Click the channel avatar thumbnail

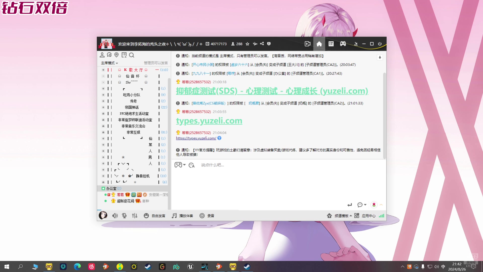point(106,44)
